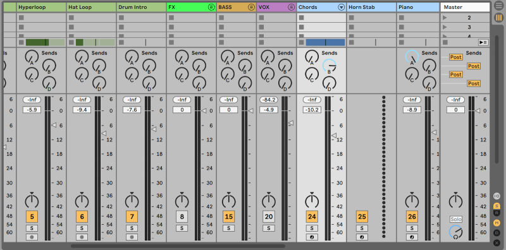Activate VOX group with activator 20

click(269, 217)
